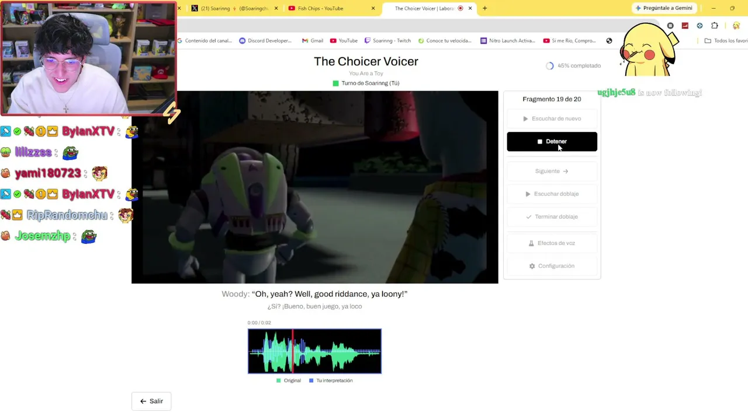
Task: Click the blue round extension icon
Action: click(699, 26)
